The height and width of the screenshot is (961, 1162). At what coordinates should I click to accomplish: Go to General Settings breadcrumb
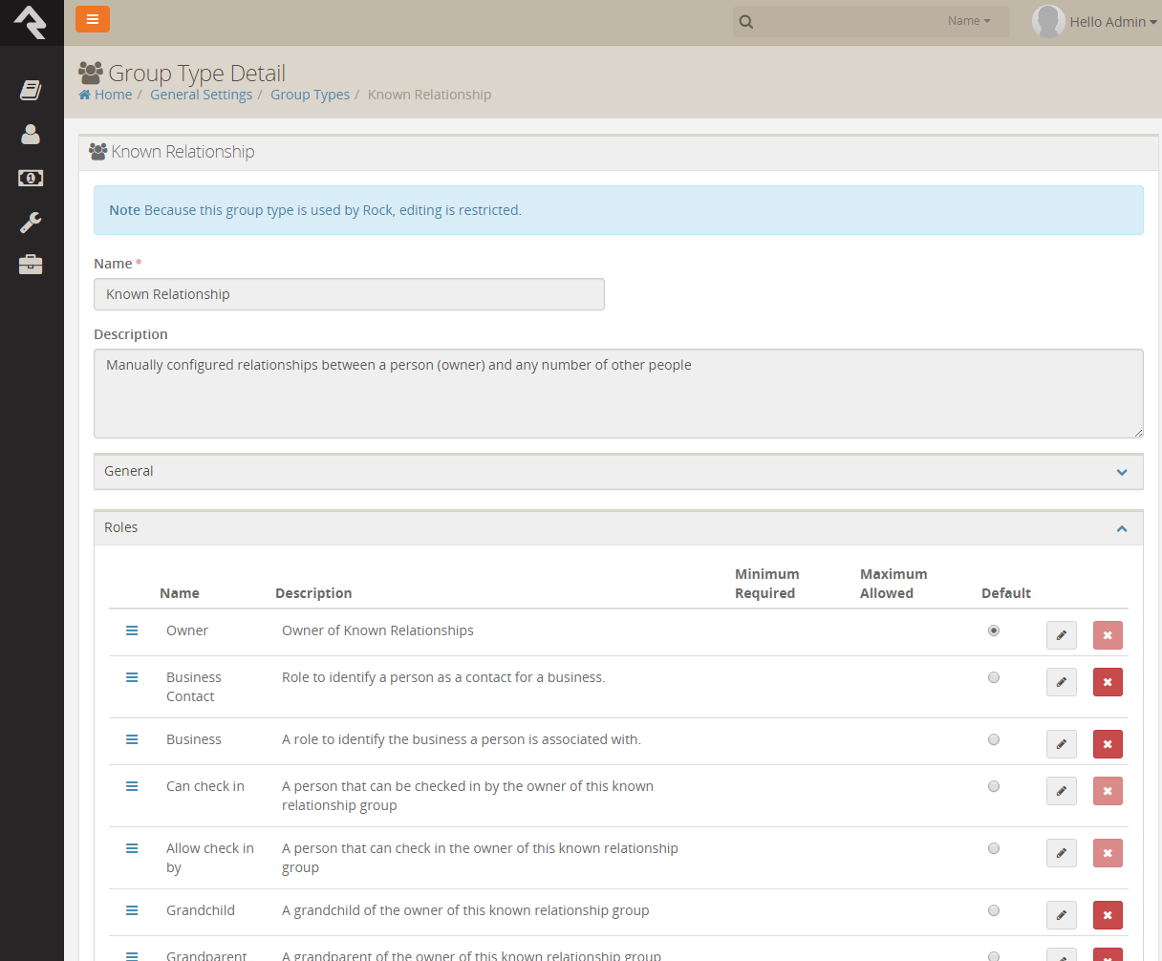click(201, 95)
